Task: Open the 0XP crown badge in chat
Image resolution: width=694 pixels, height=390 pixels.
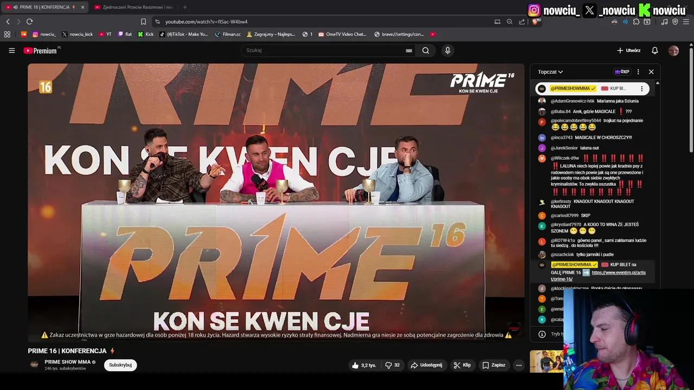Action: [x=622, y=71]
